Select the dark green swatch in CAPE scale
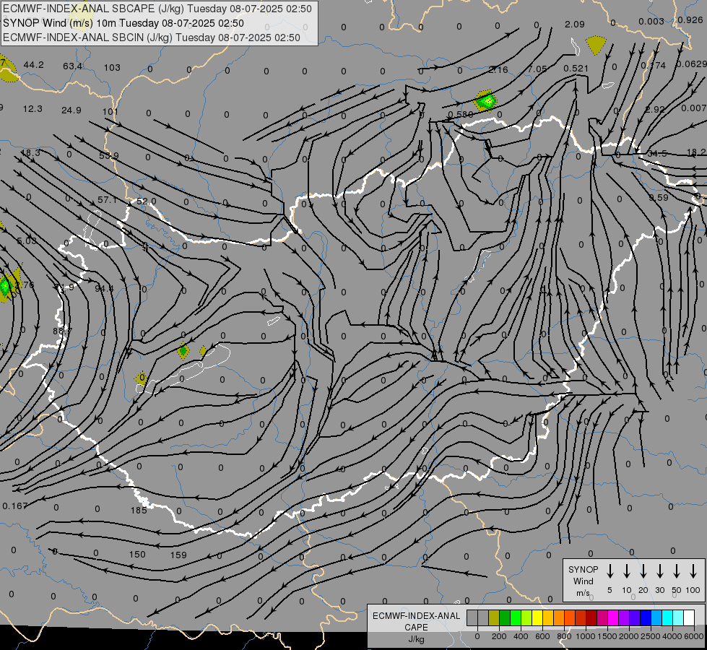Screen dimensions: 707x650 pyautogui.click(x=505, y=618)
